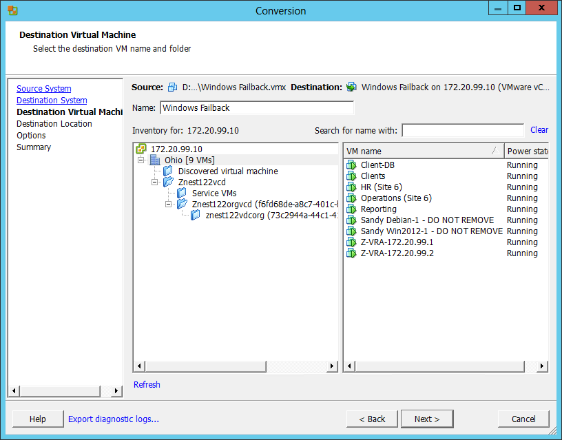Image resolution: width=562 pixels, height=440 pixels.
Task: Select the Options step
Action: click(x=31, y=136)
